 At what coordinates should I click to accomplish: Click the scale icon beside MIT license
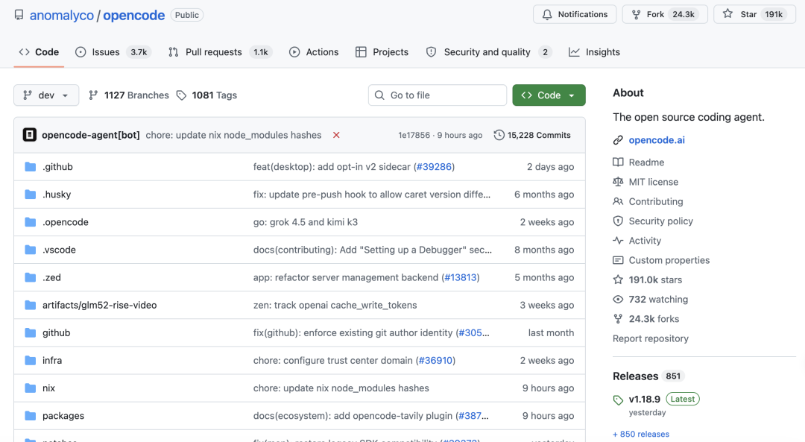(x=618, y=182)
